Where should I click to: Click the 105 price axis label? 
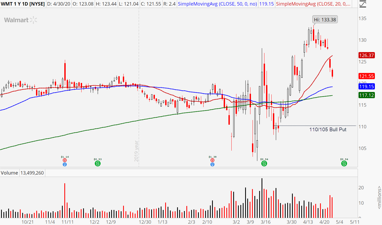362,148
